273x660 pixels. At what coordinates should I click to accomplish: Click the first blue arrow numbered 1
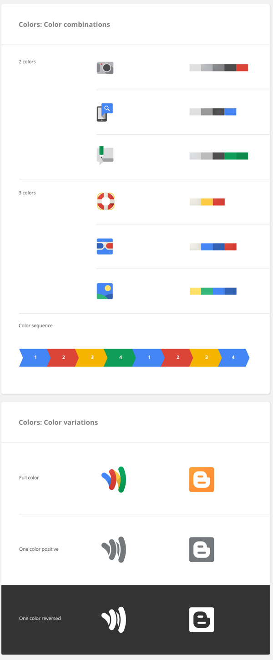click(x=35, y=358)
